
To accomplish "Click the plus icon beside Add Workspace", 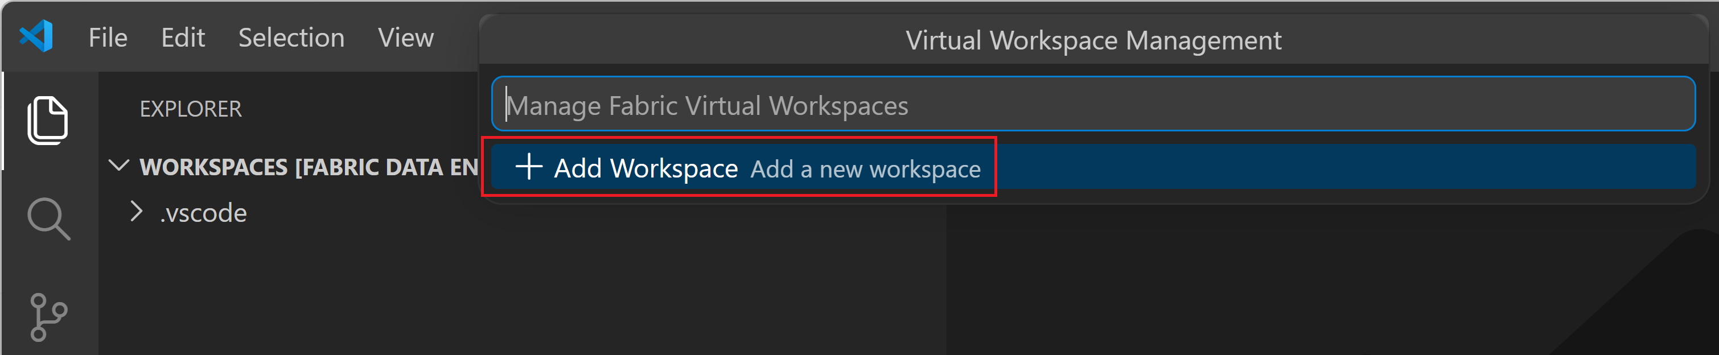I will pyautogui.click(x=529, y=167).
